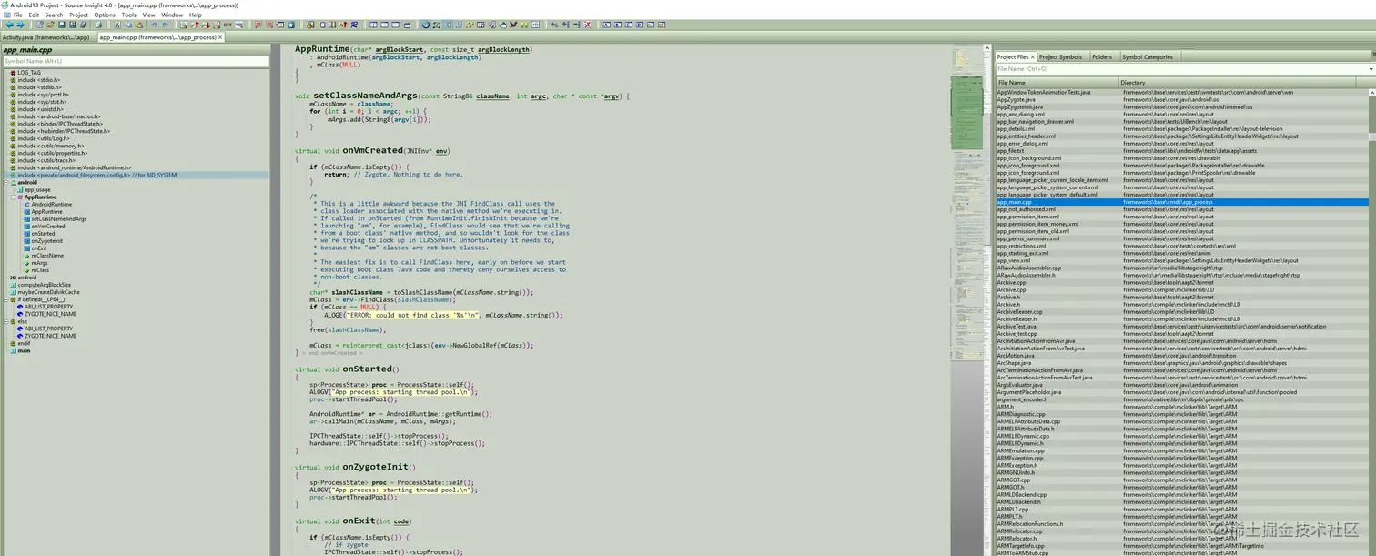
Task: Open the Window menu
Action: pos(172,15)
